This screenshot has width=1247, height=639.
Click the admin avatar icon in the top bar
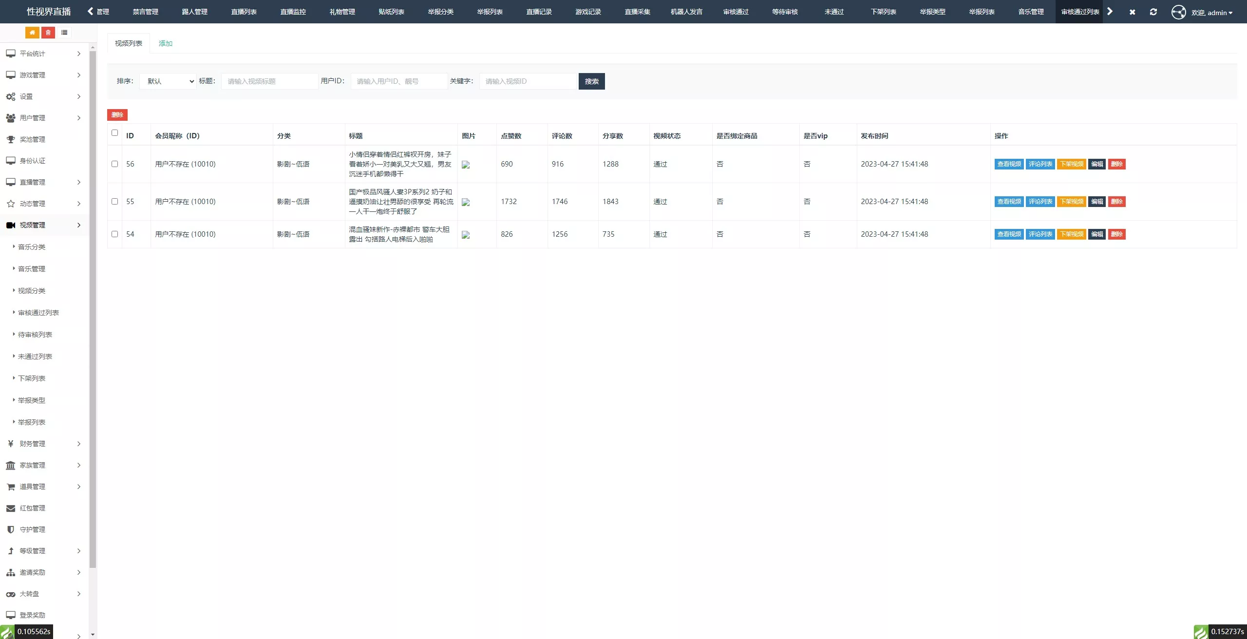[x=1178, y=12]
